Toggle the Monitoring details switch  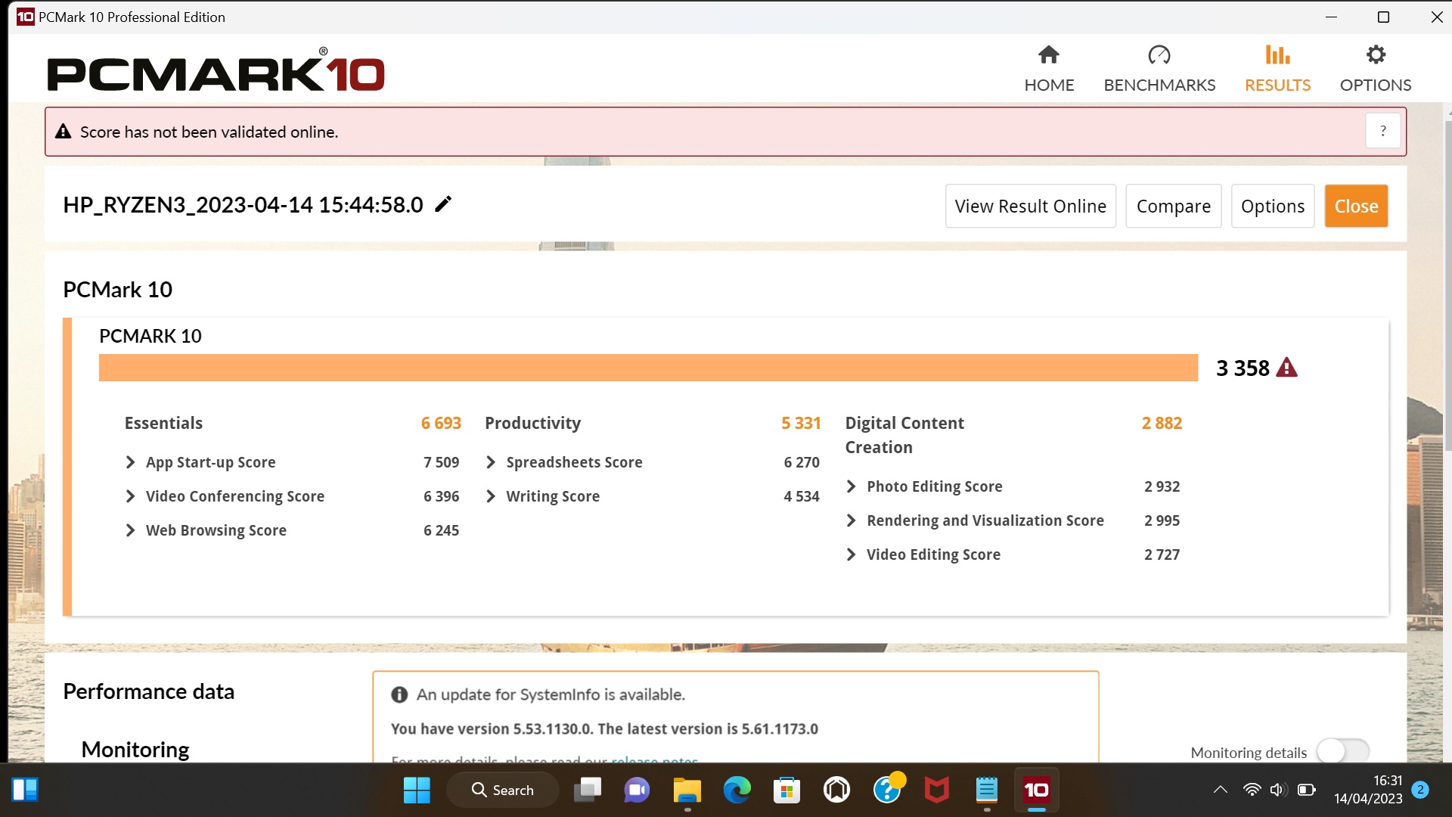[x=1342, y=751]
